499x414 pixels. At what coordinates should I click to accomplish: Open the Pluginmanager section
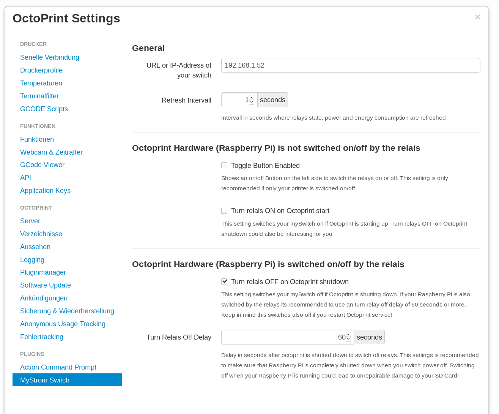(x=43, y=272)
